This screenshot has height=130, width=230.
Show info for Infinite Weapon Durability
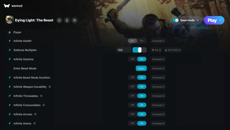[50, 87]
